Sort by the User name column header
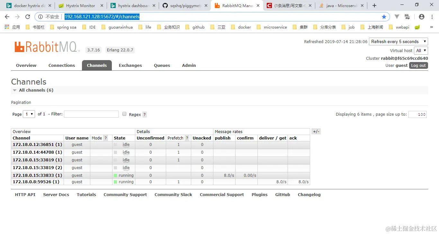439x234 pixels. (x=77, y=138)
